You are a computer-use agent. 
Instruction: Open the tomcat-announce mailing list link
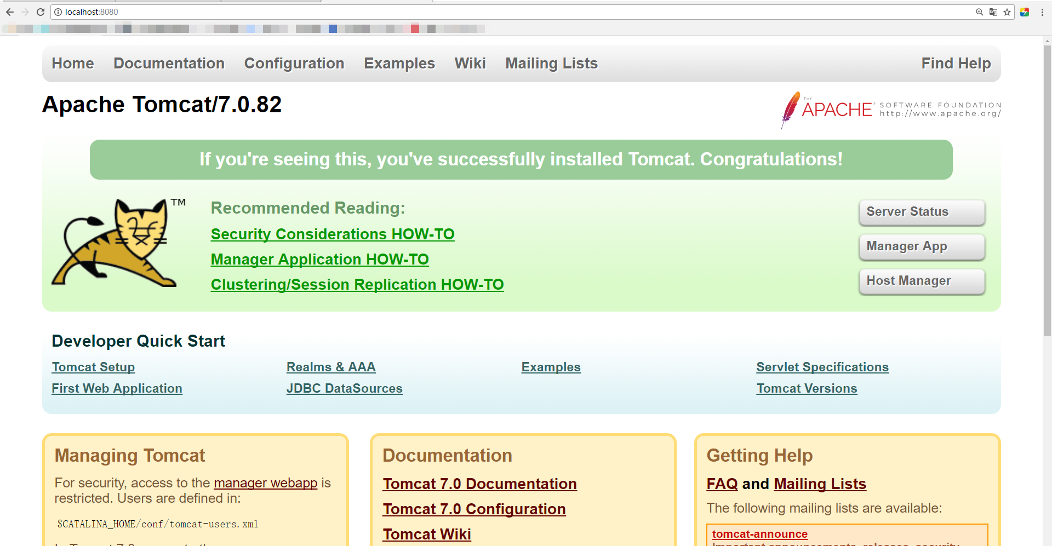(x=760, y=534)
